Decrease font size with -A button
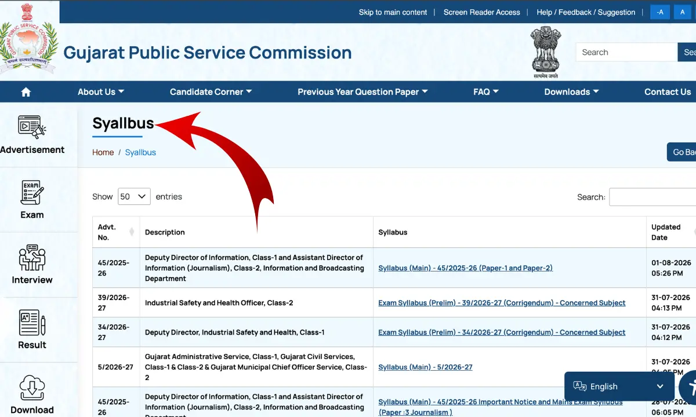Image resolution: width=696 pixels, height=417 pixels. coord(660,12)
